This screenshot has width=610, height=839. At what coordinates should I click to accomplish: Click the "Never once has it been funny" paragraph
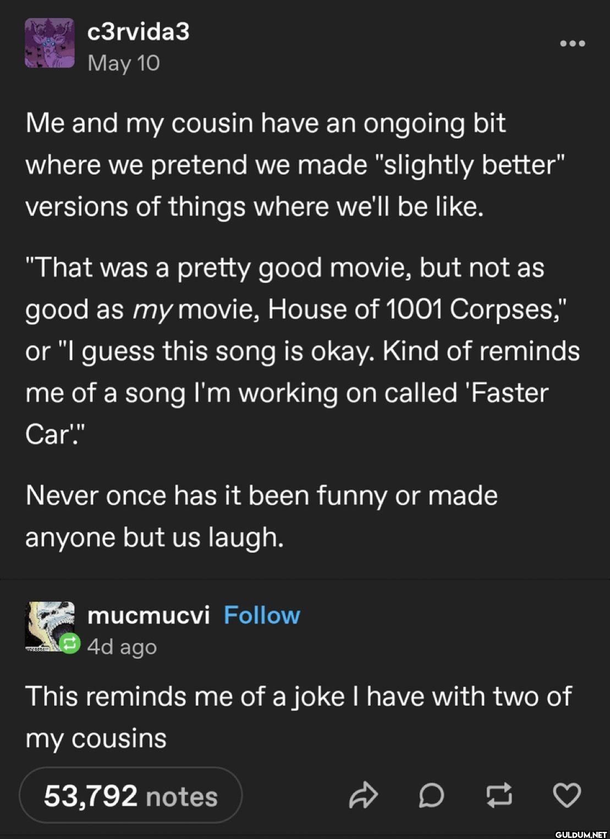261,516
